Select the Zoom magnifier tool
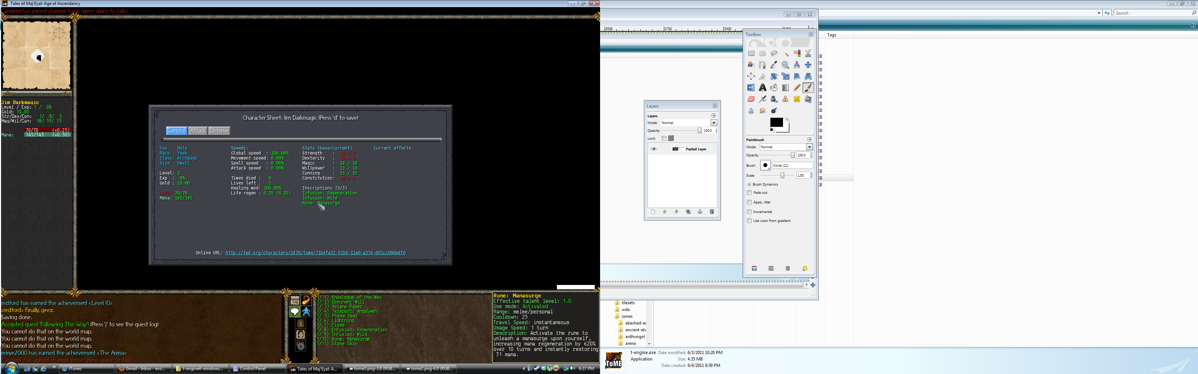1198x374 pixels. coord(786,65)
